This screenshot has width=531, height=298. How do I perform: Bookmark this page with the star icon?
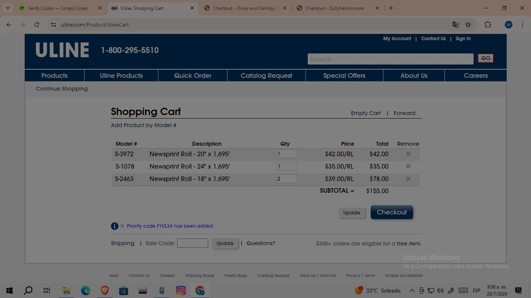[x=468, y=25]
